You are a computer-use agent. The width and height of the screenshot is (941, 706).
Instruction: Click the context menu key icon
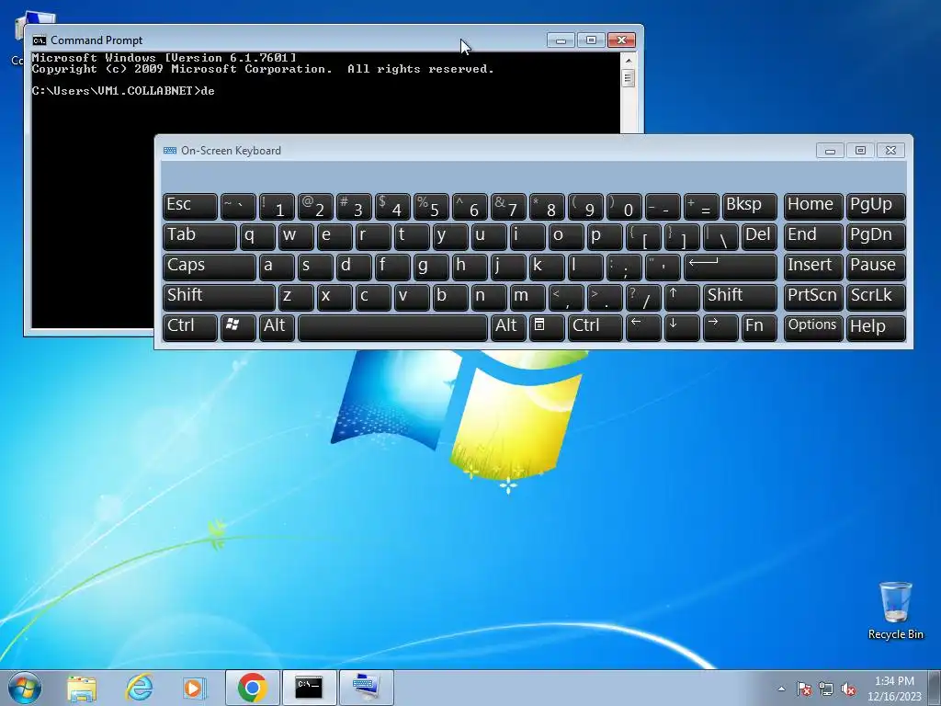click(x=547, y=328)
